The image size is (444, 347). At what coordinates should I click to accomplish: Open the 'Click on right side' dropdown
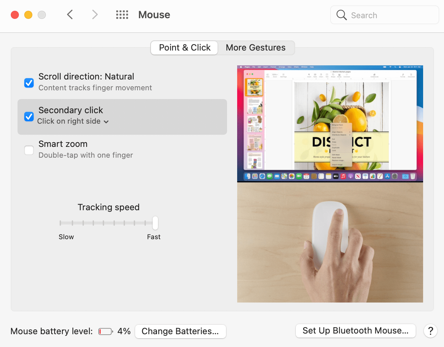[x=106, y=122]
